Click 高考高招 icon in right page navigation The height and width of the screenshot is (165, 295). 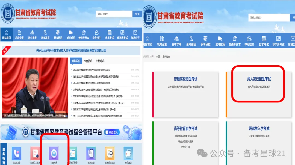coord(191,39)
